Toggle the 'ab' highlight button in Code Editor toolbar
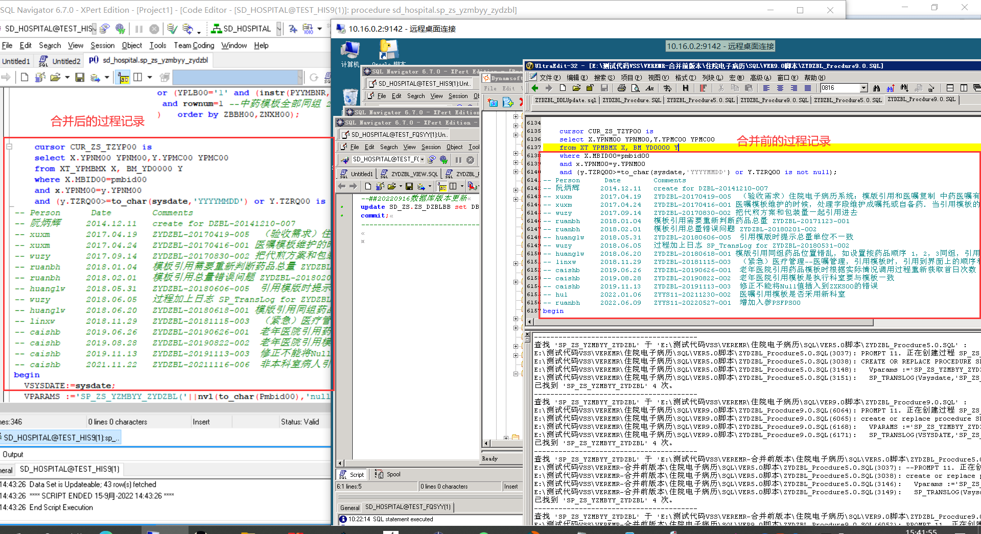Screen dimensions: 981x534 point(124,78)
